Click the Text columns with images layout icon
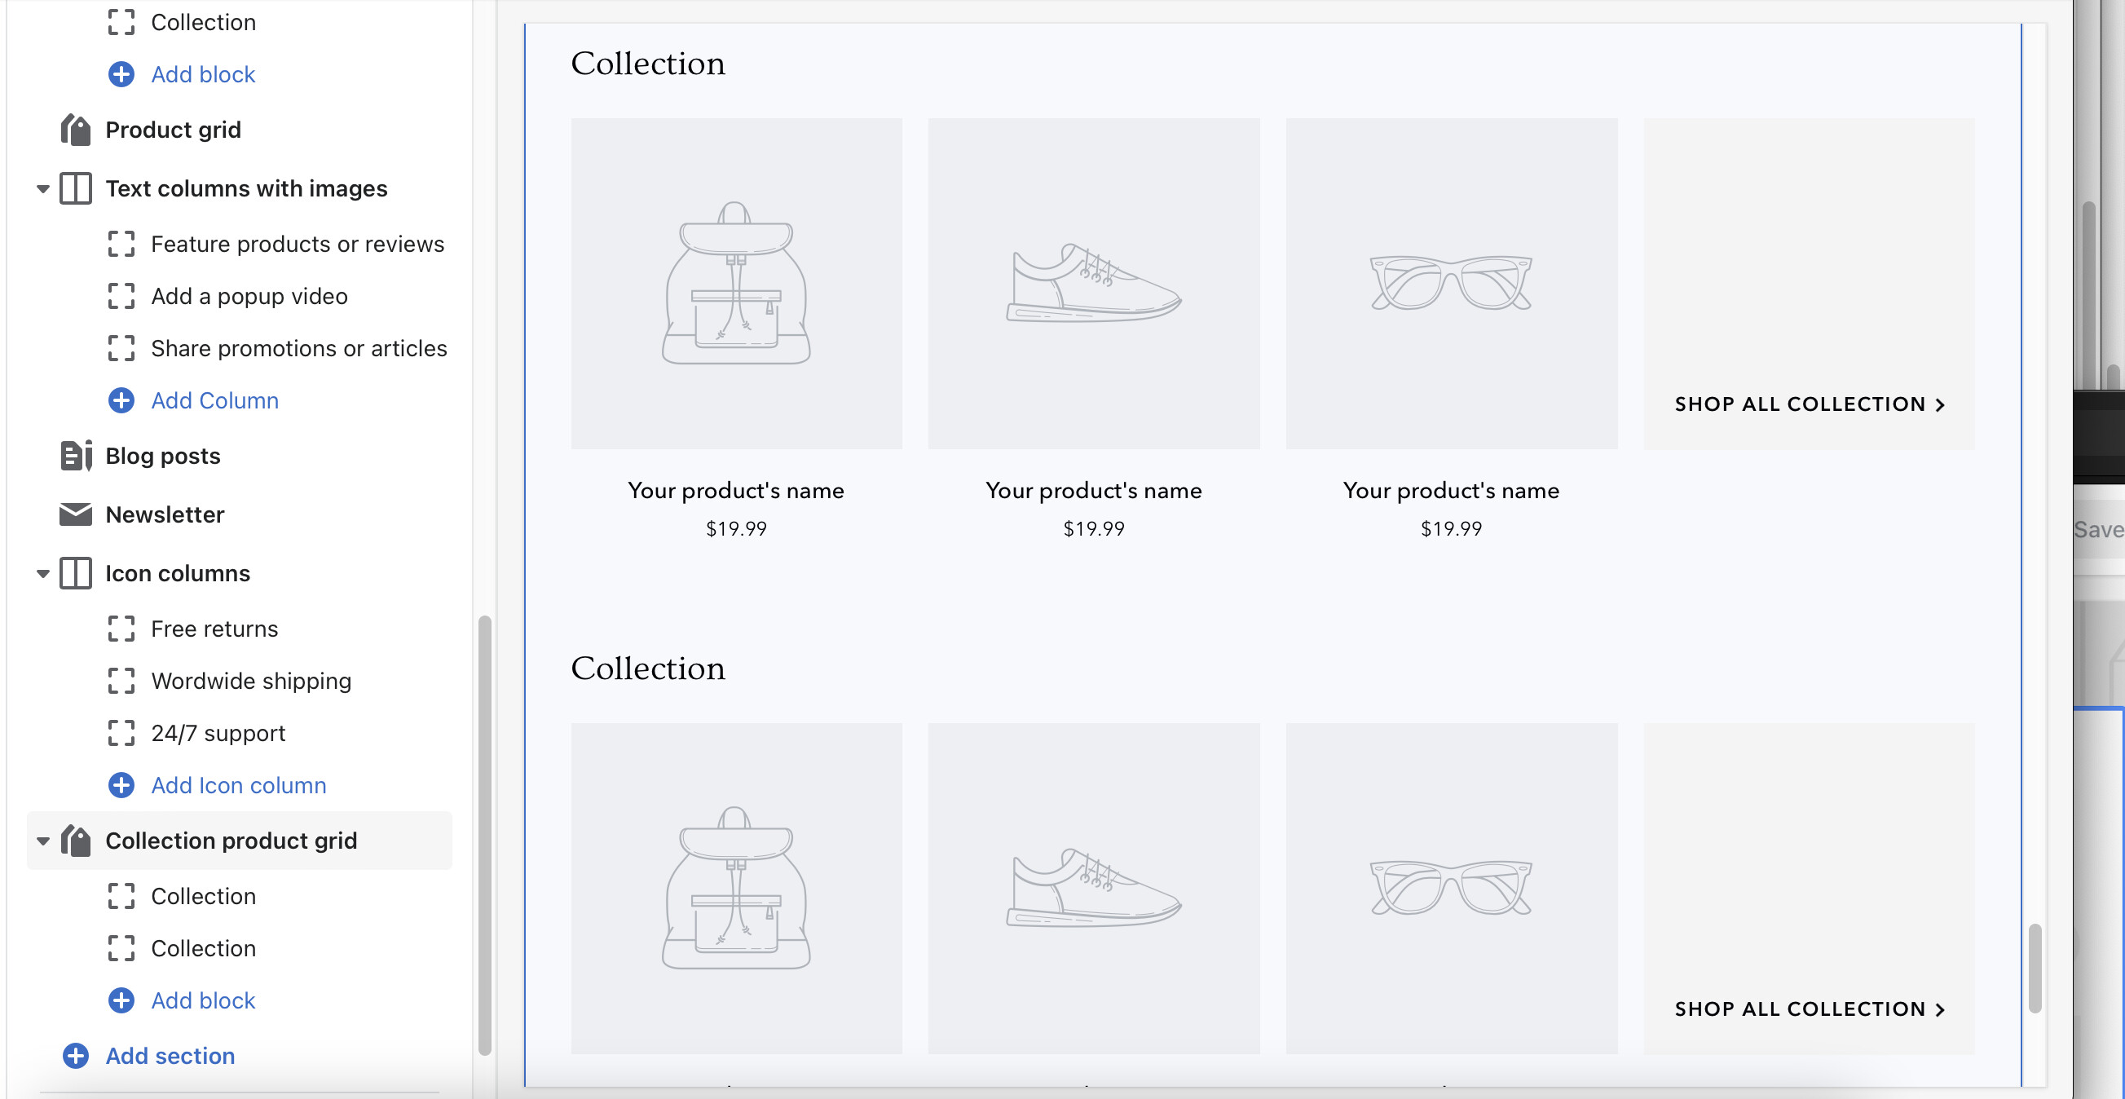 pyautogui.click(x=76, y=189)
